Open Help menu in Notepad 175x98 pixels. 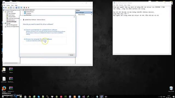click(x=129, y=5)
